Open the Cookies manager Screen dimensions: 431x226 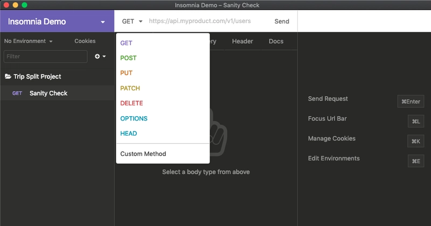[85, 41]
